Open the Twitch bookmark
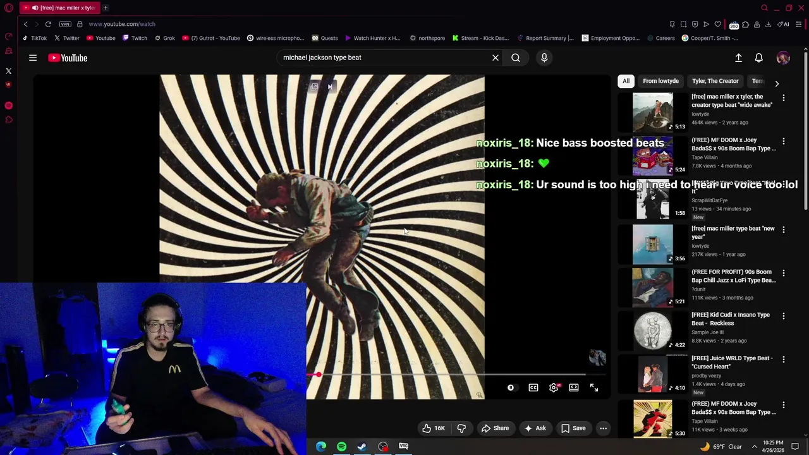Viewport: 809px width, 455px height. pos(135,38)
